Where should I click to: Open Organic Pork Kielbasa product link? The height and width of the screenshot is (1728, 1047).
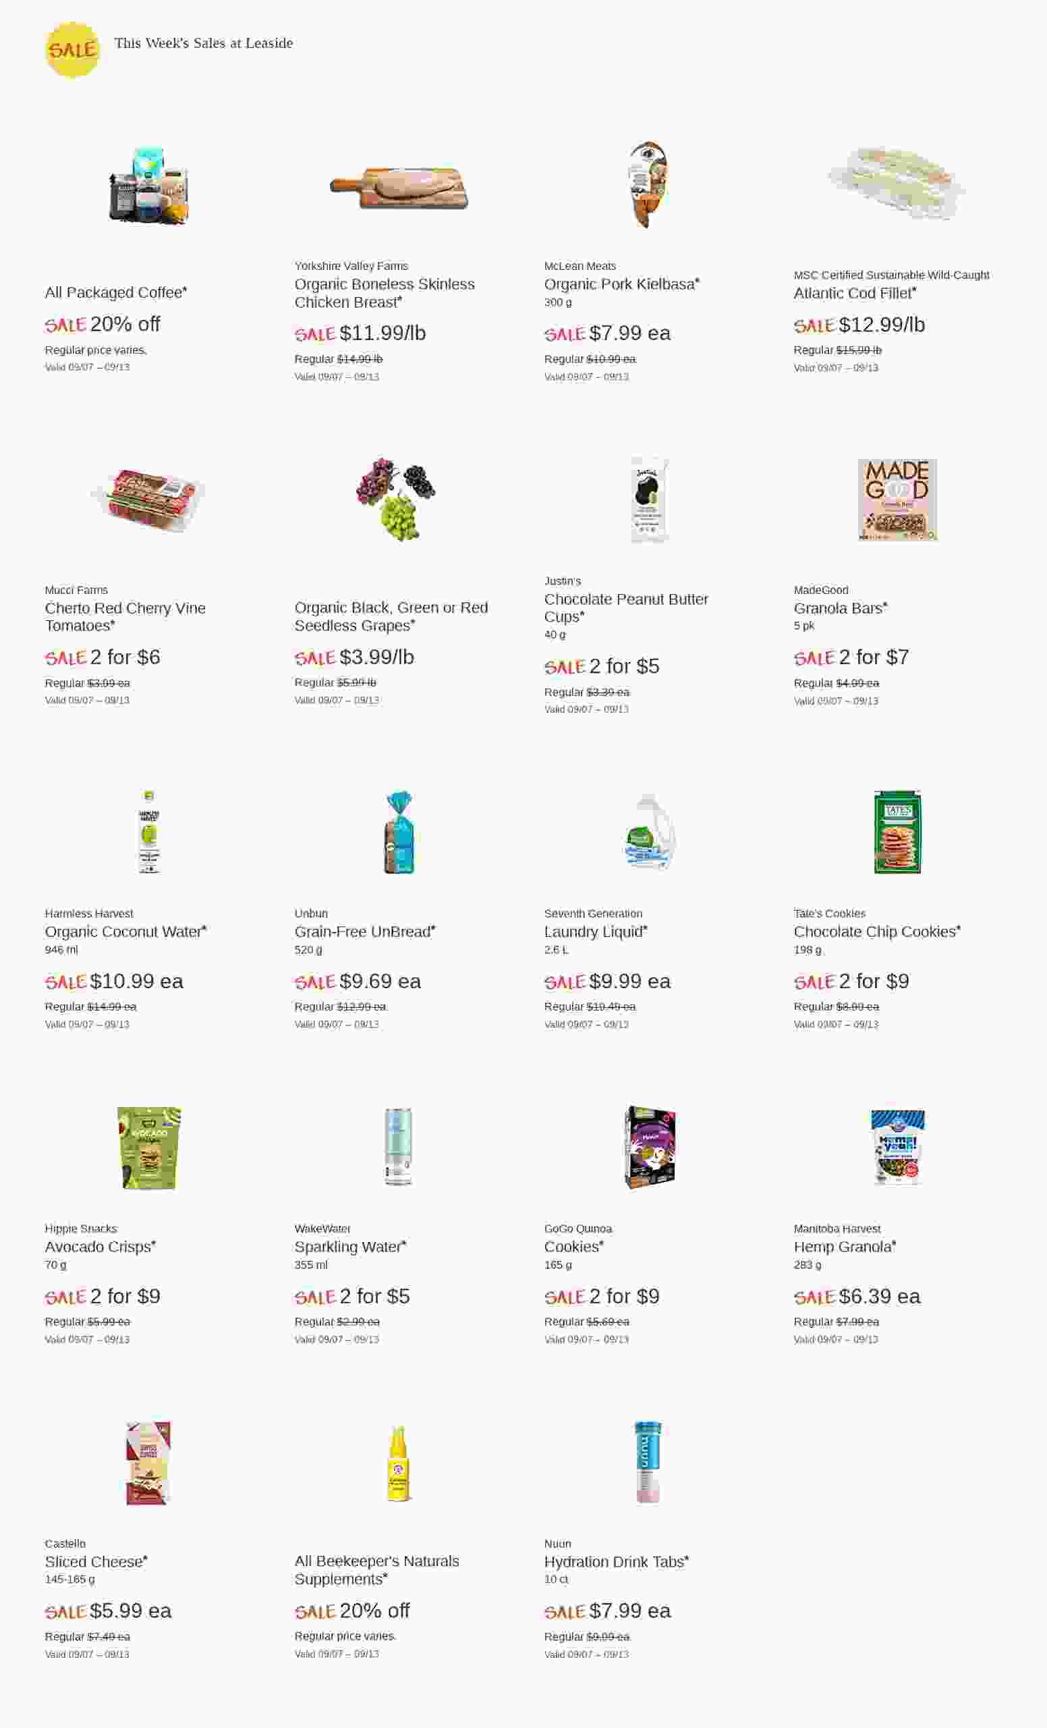pyautogui.click(x=621, y=284)
